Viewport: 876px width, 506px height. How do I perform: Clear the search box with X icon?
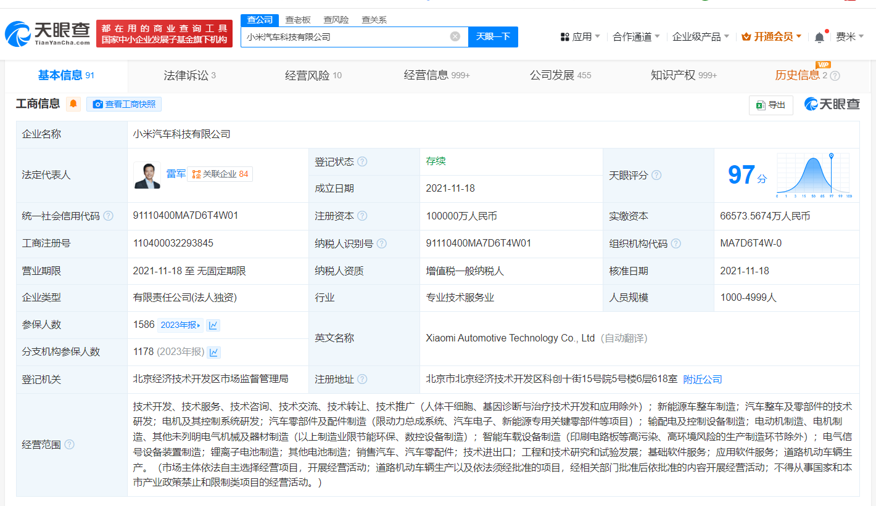(x=455, y=36)
